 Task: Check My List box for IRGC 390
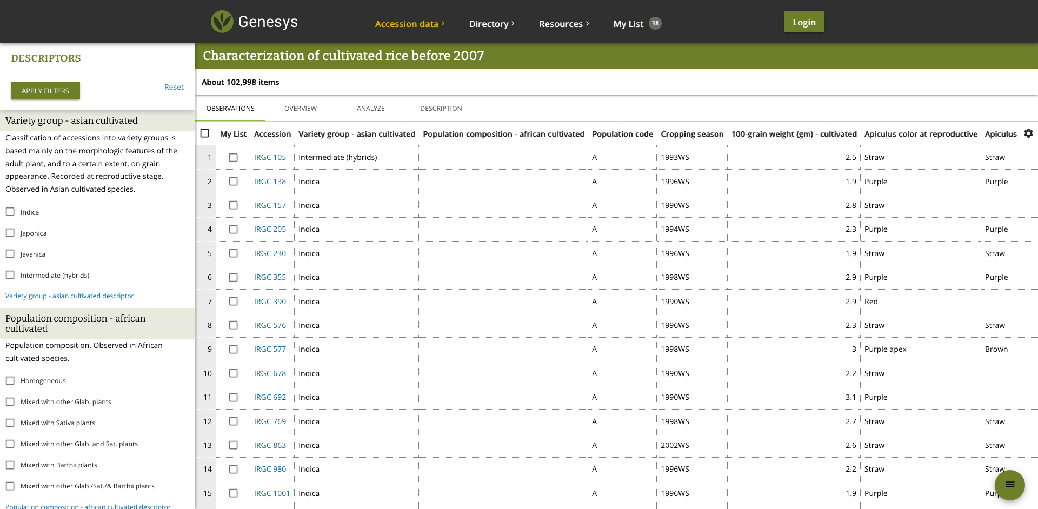(233, 302)
